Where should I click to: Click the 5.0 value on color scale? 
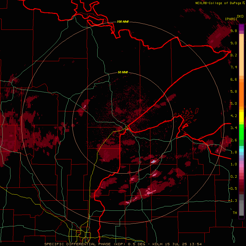click(234, 104)
